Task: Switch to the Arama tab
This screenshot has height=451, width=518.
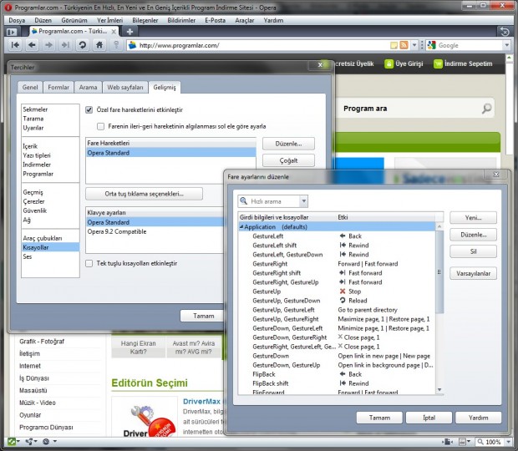Action: coord(88,87)
